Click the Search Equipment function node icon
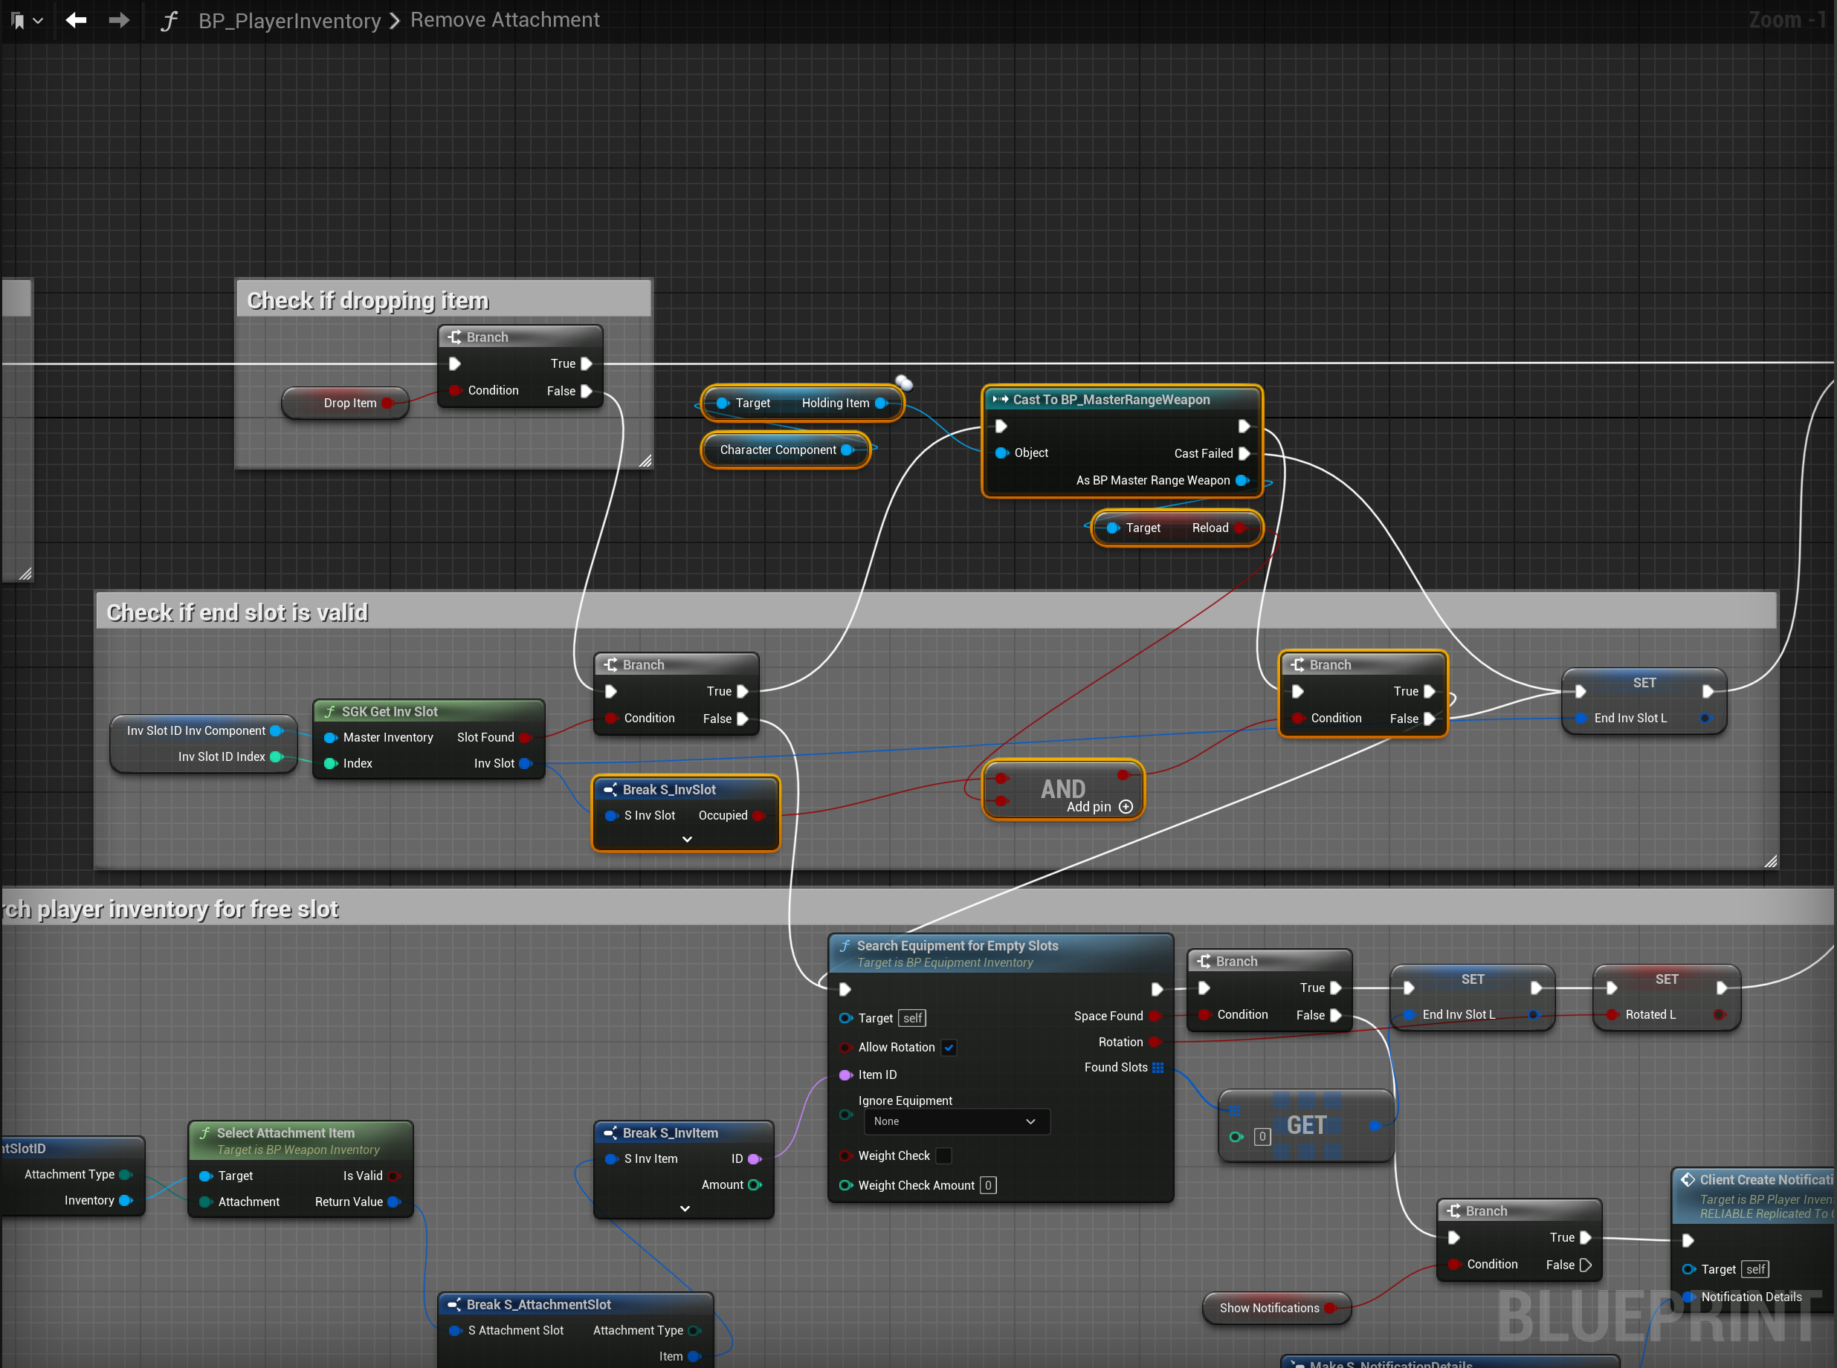 coord(845,946)
